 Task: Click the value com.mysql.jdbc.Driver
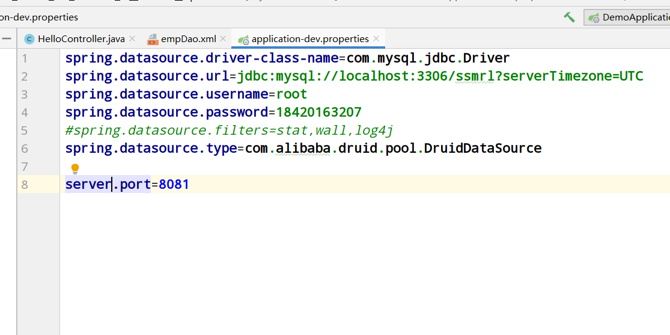click(428, 58)
